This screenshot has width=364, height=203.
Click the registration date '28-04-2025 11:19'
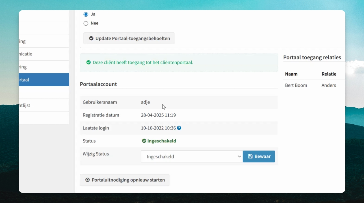(x=158, y=115)
